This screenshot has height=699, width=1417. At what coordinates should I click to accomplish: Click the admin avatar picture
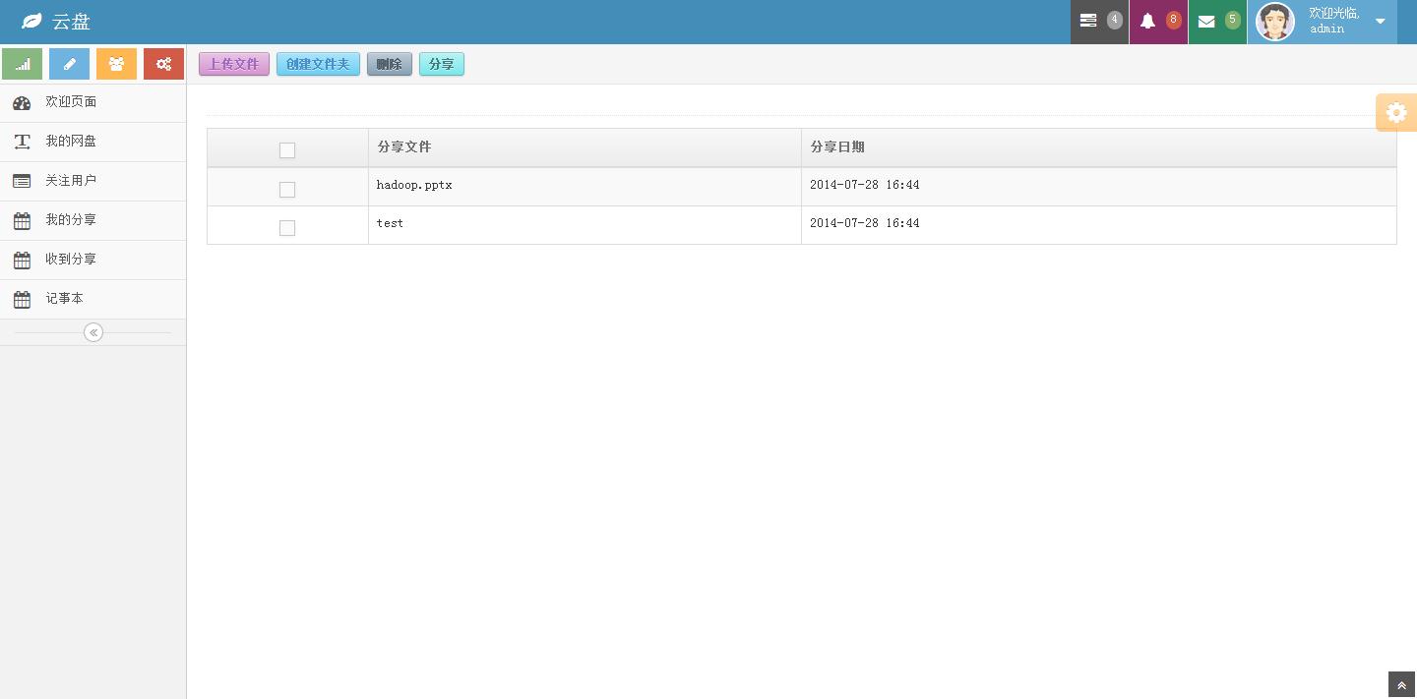click(1275, 22)
